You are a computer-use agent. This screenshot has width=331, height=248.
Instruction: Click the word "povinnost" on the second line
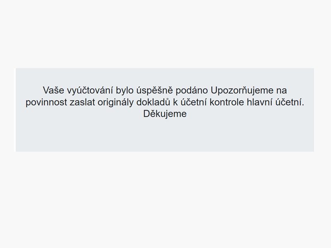(46, 103)
